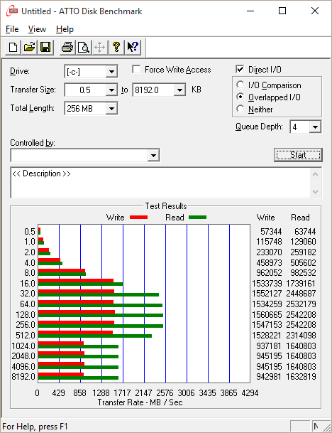Click read value 1632819
The height and width of the screenshot is (433, 332).
pos(301,377)
